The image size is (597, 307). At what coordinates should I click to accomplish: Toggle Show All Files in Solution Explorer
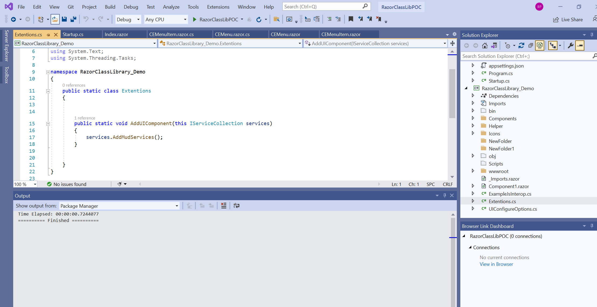(540, 45)
